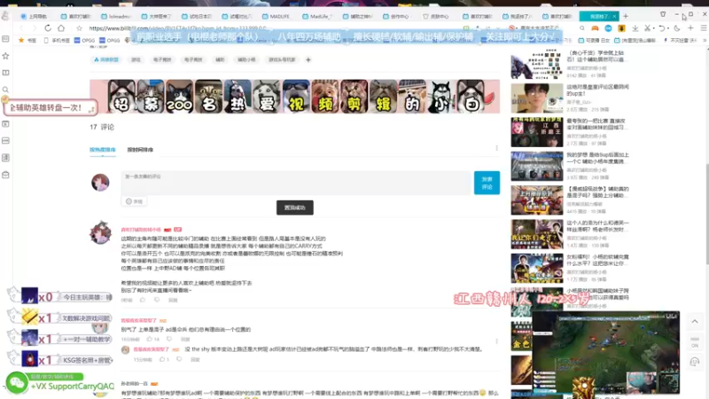Open the first OPGG bookmark
Image resolution: width=709 pixels, height=399 pixels.
[x=84, y=40]
